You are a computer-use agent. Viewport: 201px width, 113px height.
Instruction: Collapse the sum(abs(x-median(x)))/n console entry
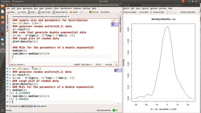coord(8,96)
